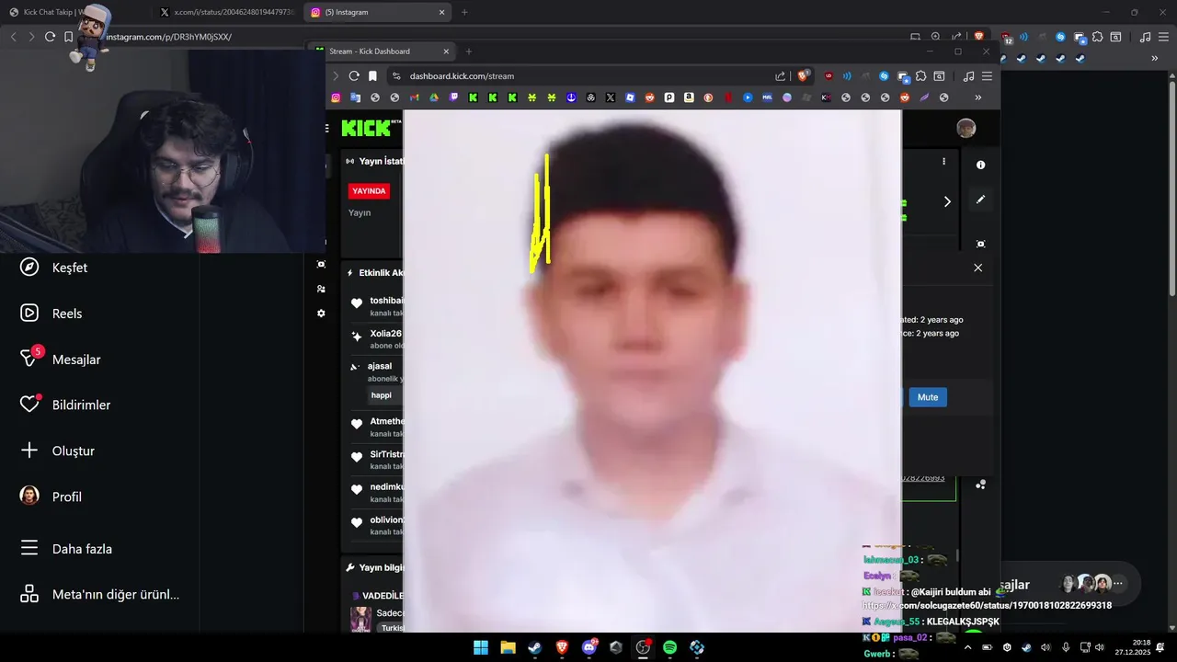
Task: Open the X bookmark in the bookmarks bar
Action: [x=611, y=97]
